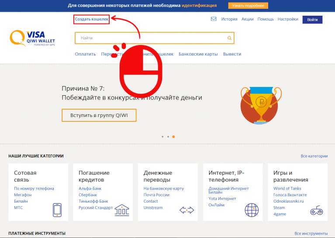Image resolution: width=335 pixels, height=238 pixels.
Task: Select the second carousel dot
Action: (168, 137)
